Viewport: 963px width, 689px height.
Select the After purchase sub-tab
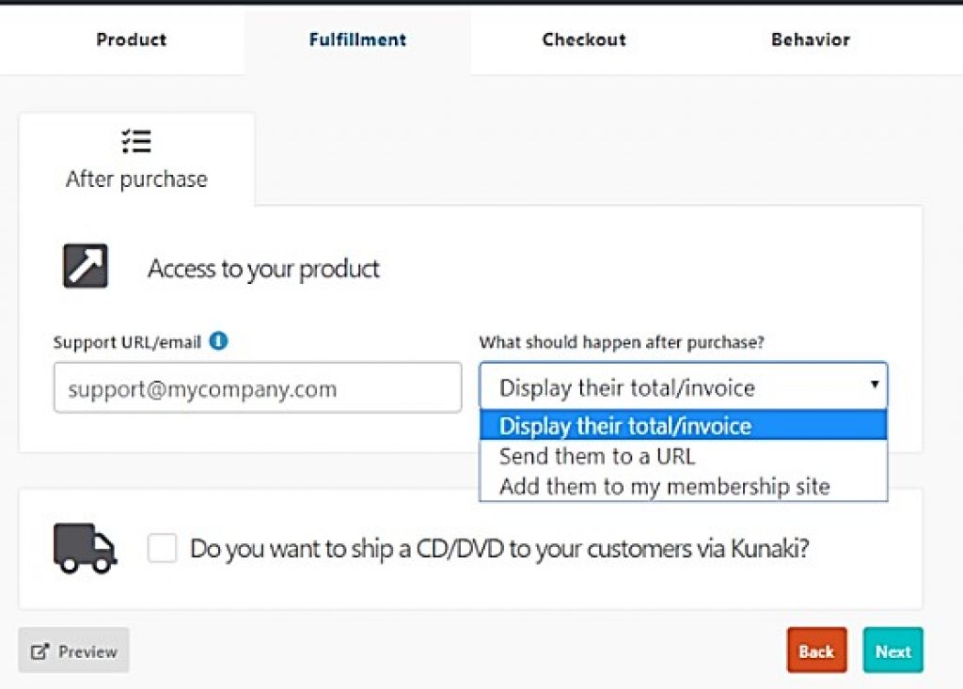(x=136, y=161)
